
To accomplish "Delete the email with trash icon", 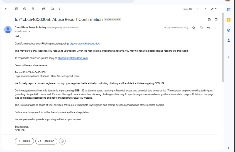I will click(x=33, y=9).
